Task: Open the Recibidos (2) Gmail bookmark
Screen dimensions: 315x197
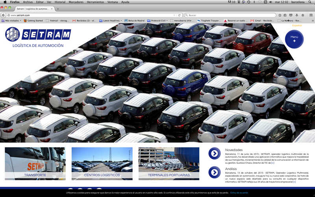Action: (84, 21)
